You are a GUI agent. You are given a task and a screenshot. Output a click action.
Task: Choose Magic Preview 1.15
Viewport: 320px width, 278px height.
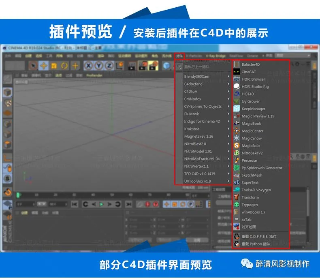tap(261, 116)
